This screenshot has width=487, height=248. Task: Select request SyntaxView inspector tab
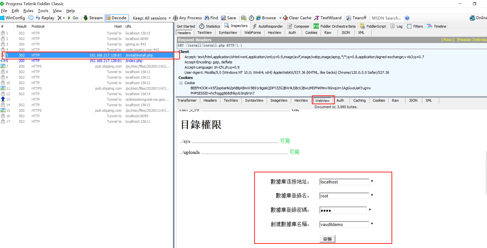pos(228,32)
